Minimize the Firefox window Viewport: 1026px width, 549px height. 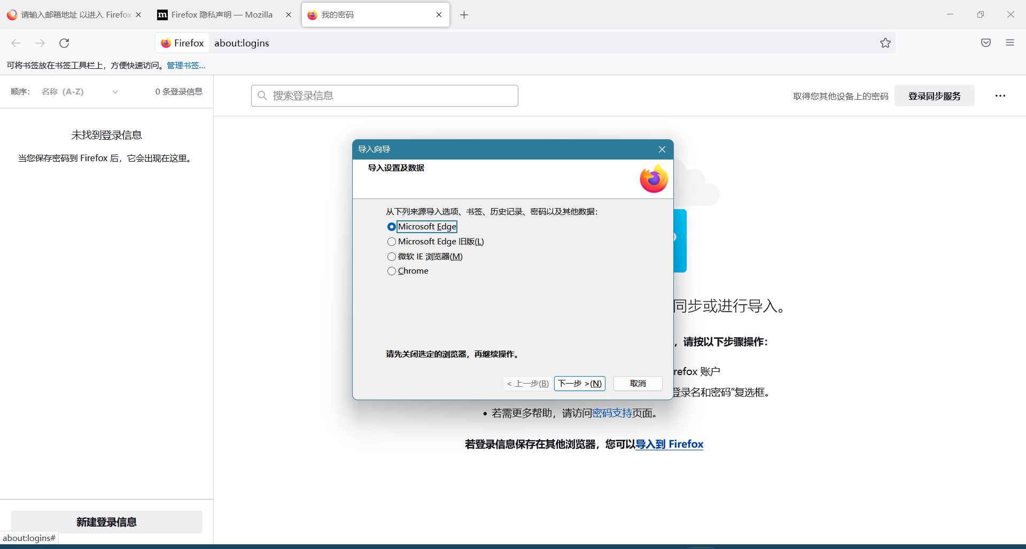(950, 14)
